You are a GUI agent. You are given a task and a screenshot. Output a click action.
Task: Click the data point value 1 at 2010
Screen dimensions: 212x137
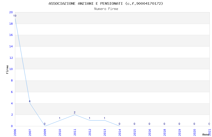[60, 118]
